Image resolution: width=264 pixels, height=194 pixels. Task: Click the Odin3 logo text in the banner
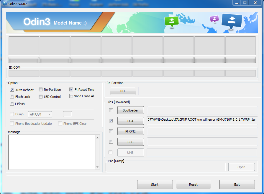(x=37, y=22)
